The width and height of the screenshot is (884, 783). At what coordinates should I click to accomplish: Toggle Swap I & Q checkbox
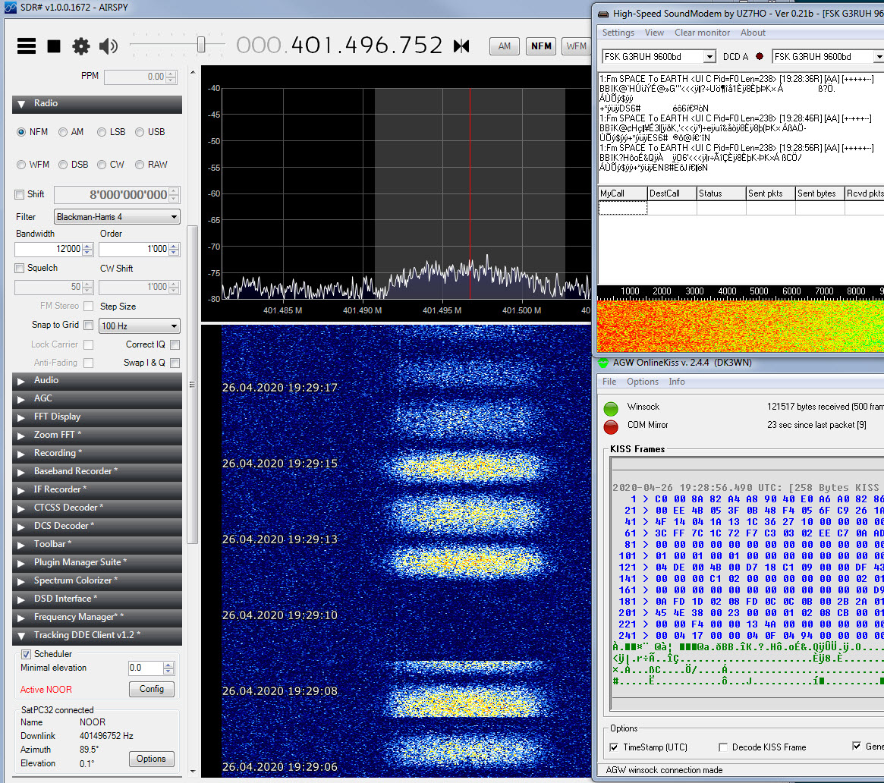[175, 363]
